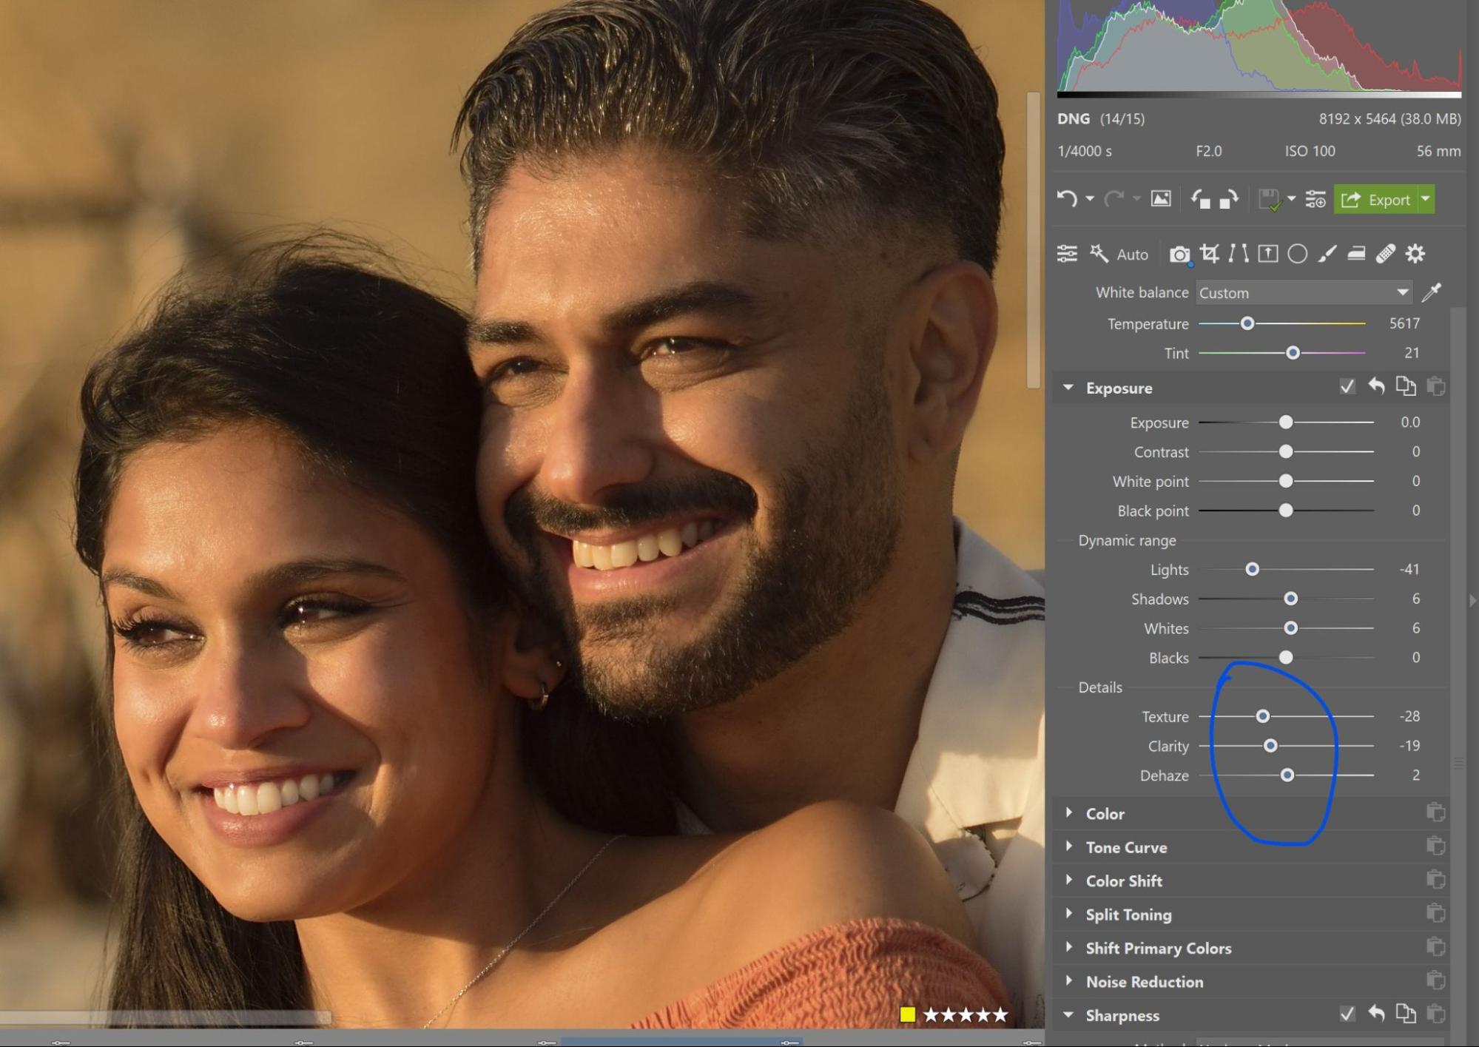Activate the Healing Bandage retouching tool

pyautogui.click(x=1386, y=254)
